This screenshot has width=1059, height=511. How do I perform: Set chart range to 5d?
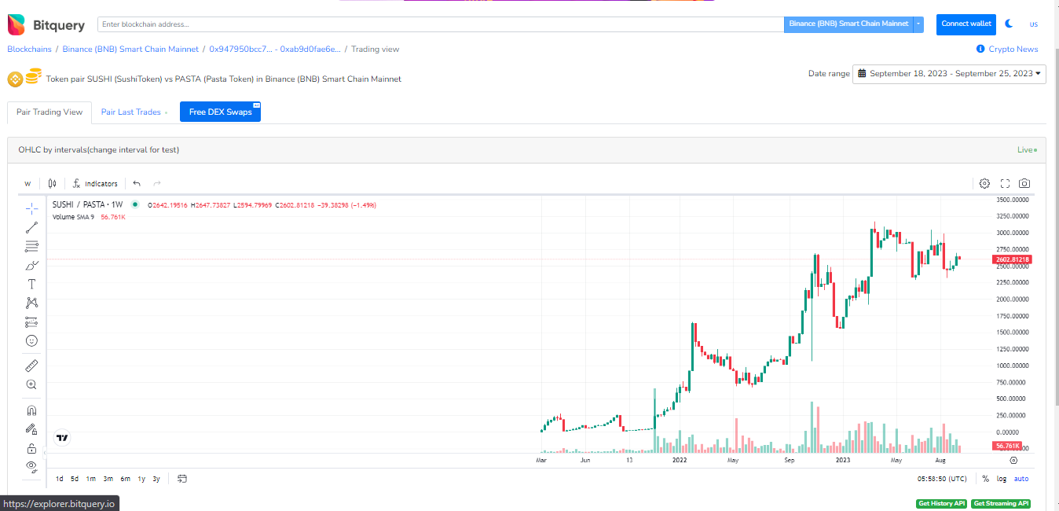pos(75,478)
